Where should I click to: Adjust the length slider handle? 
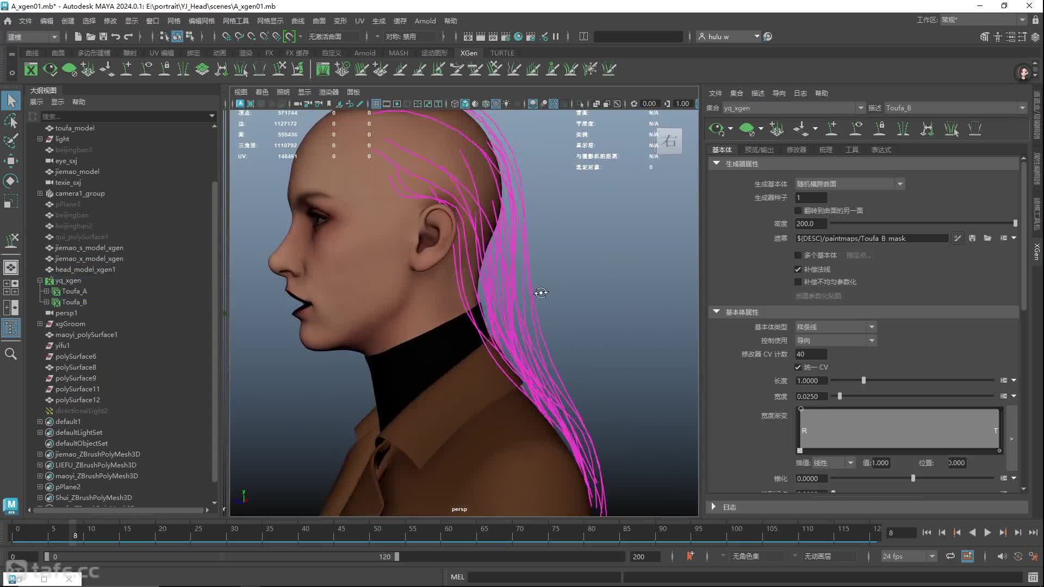tap(863, 381)
